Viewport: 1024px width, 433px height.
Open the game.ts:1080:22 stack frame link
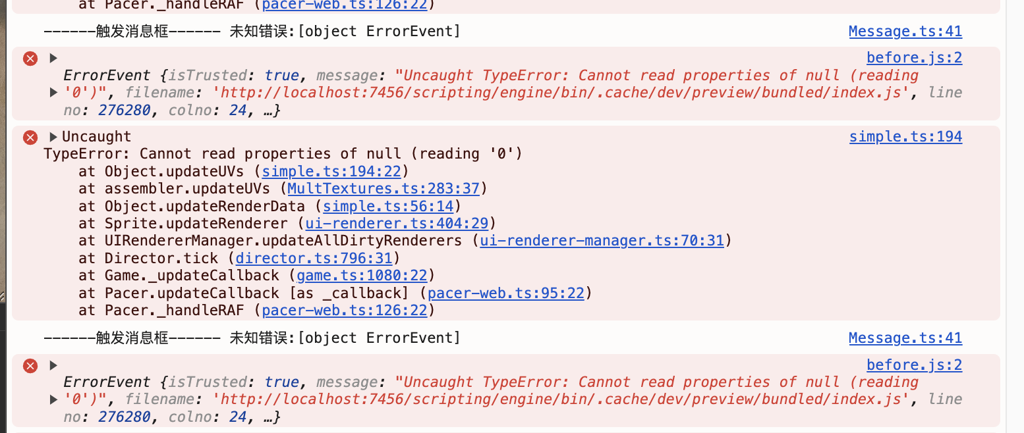pyautogui.click(x=362, y=275)
